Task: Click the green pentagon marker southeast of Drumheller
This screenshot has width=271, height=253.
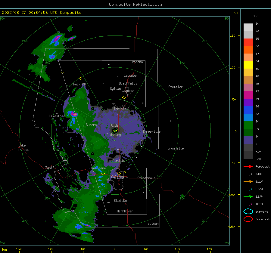Action: [182, 196]
